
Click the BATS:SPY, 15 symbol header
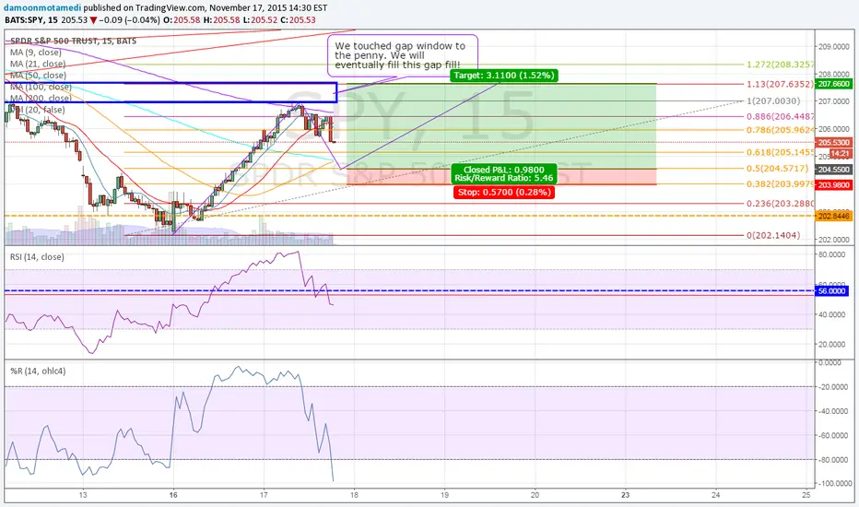tap(30, 19)
